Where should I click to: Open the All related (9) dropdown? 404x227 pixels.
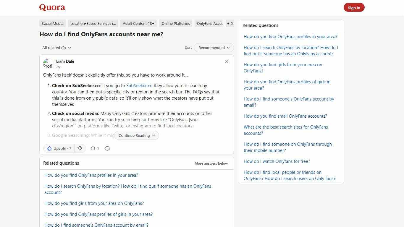point(56,48)
